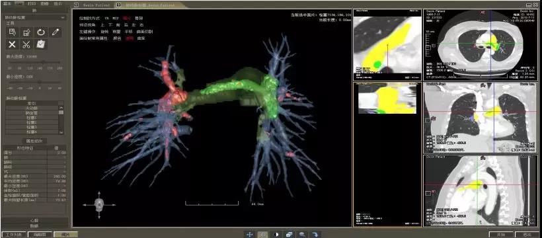Image resolution: width=542 pixels, height=238 pixels.
Task: Click the contrast adjustment icon in bottom toolbar
Action: click(x=276, y=234)
